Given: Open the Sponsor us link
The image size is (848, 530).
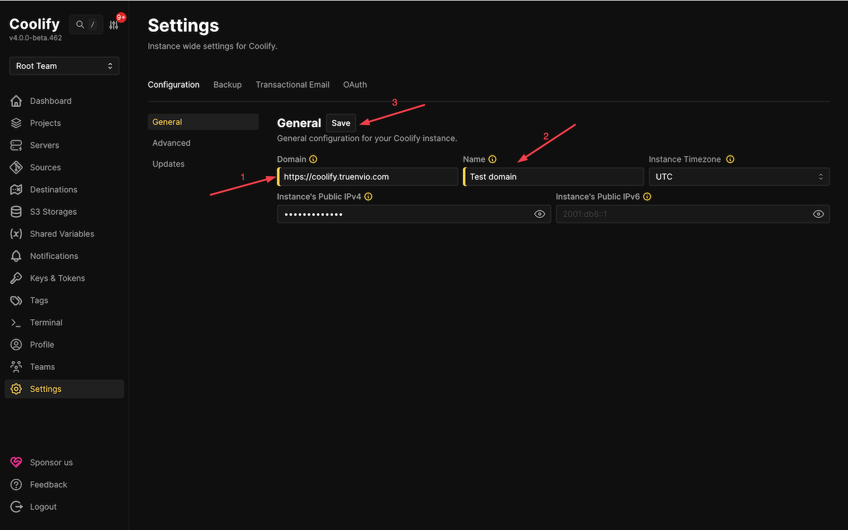Looking at the screenshot, I should pyautogui.click(x=51, y=462).
